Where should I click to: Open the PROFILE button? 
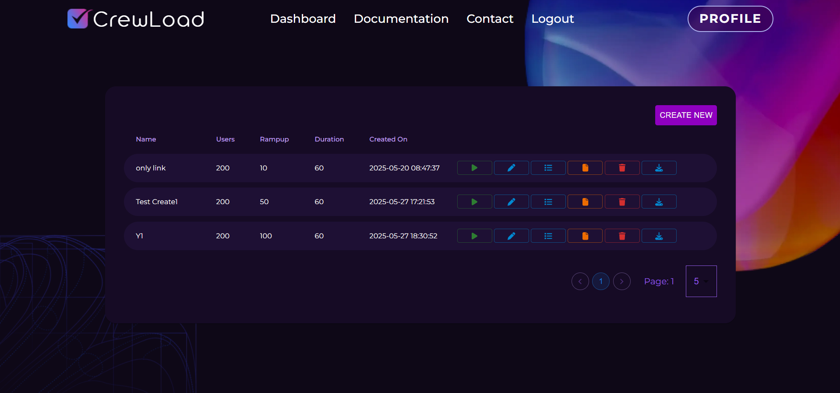731,19
